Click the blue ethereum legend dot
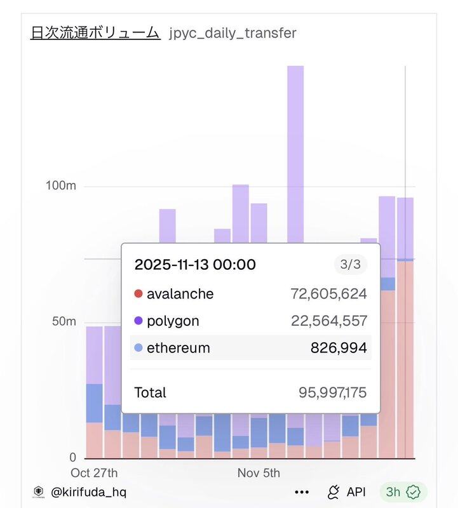The height and width of the screenshot is (508, 458). coord(138,348)
